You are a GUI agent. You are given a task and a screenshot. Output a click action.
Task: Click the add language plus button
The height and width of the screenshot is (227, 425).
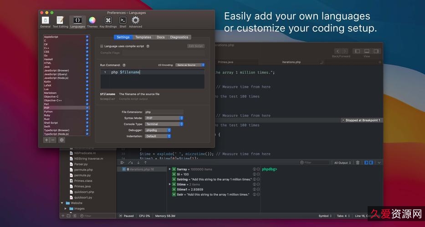(x=46, y=140)
